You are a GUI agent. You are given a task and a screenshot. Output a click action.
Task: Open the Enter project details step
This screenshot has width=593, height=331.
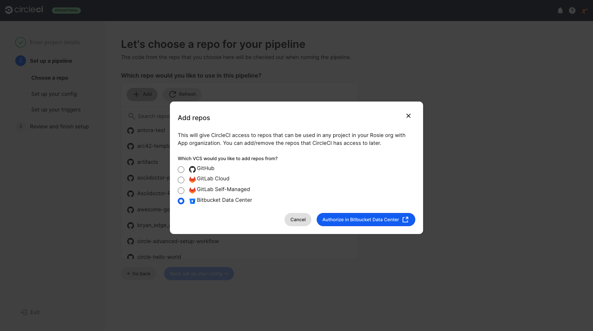(x=55, y=43)
